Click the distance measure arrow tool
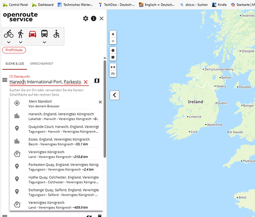Viewport: 255px width, 217px height. (113, 67)
